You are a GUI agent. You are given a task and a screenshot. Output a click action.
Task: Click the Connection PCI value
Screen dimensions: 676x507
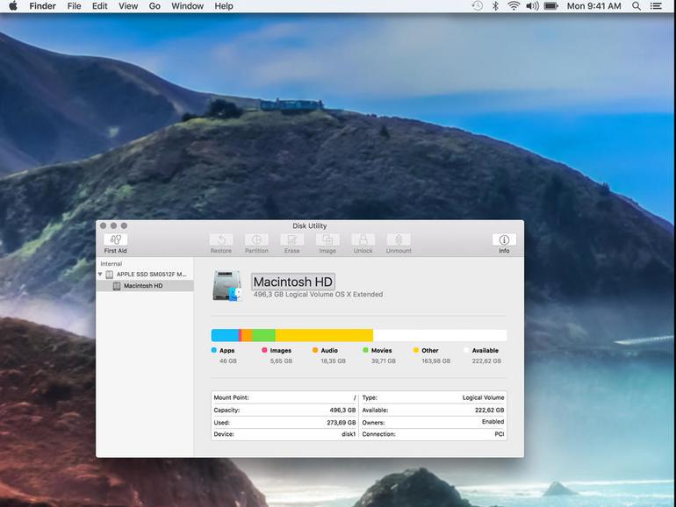click(x=500, y=434)
